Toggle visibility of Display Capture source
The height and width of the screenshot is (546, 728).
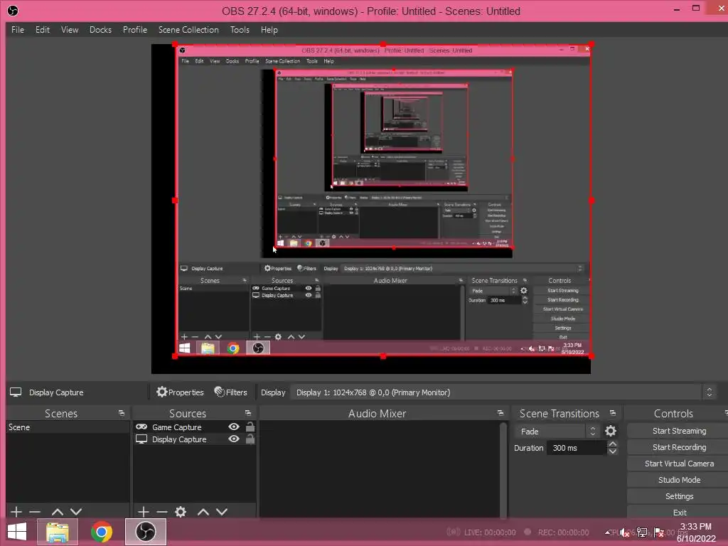234,439
